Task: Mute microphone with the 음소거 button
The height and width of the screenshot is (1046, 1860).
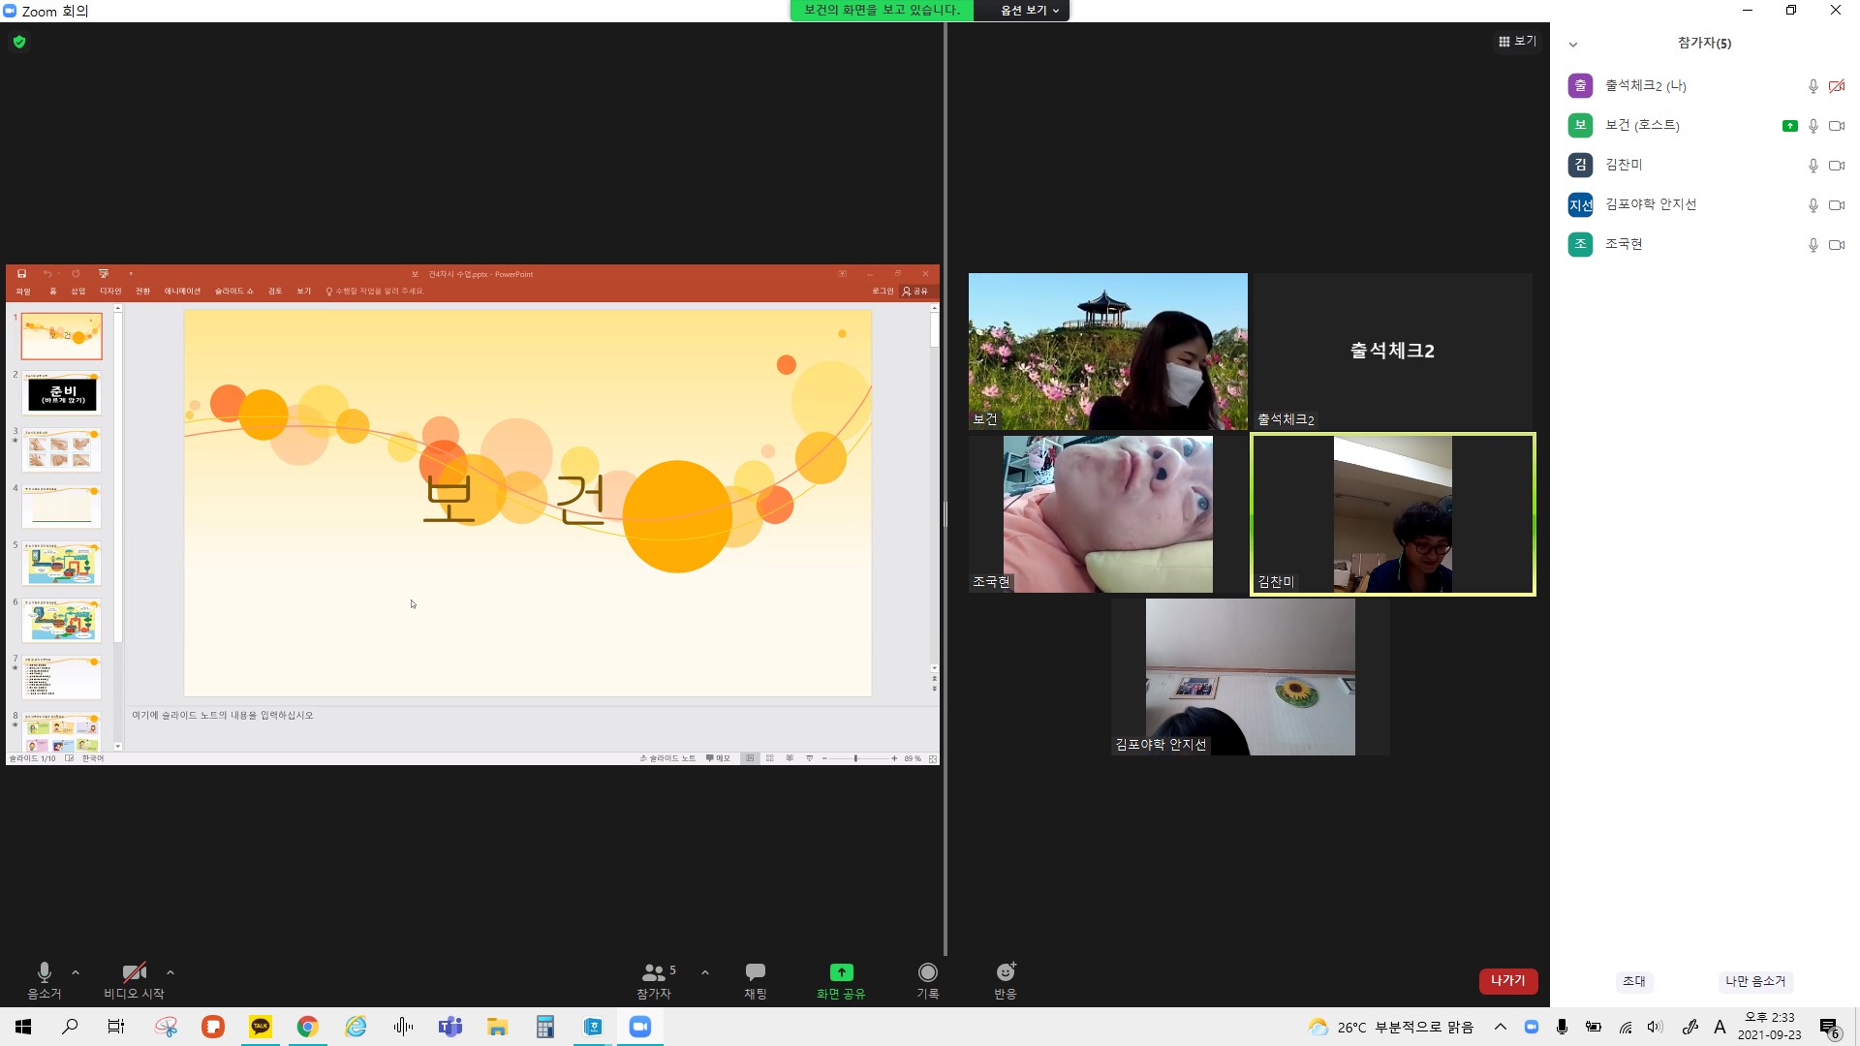Action: pyautogui.click(x=44, y=980)
